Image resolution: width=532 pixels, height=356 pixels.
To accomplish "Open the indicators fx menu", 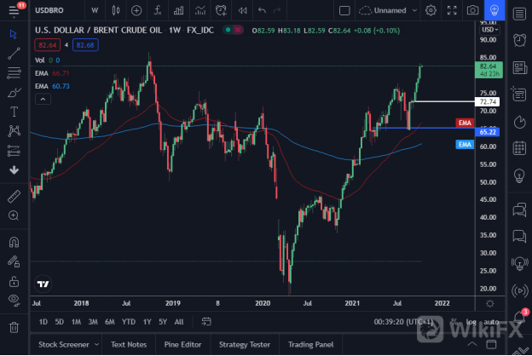I will (x=159, y=10).
